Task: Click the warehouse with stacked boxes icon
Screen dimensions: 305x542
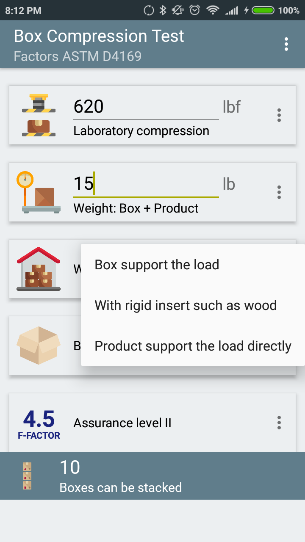Action: pyautogui.click(x=39, y=269)
